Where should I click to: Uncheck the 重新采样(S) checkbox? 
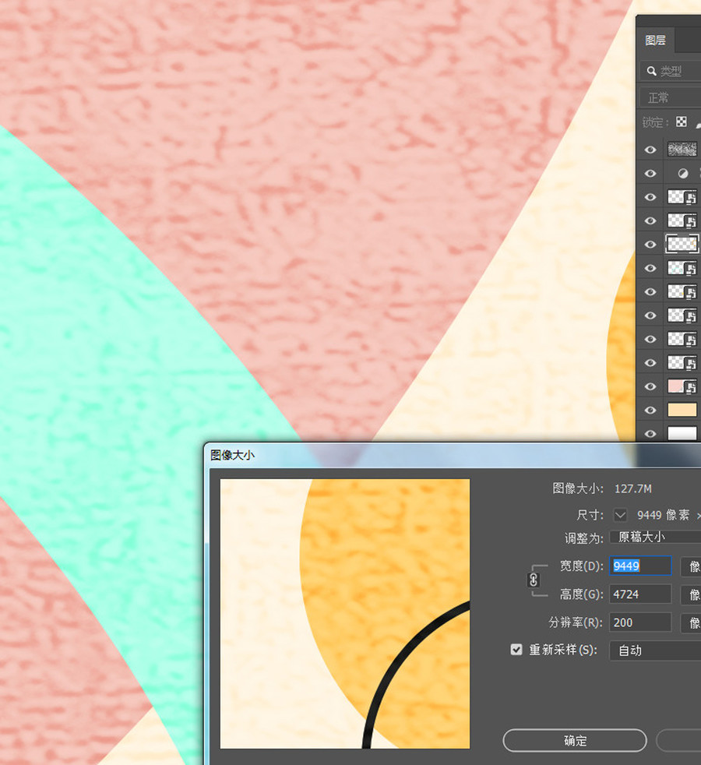click(x=516, y=650)
